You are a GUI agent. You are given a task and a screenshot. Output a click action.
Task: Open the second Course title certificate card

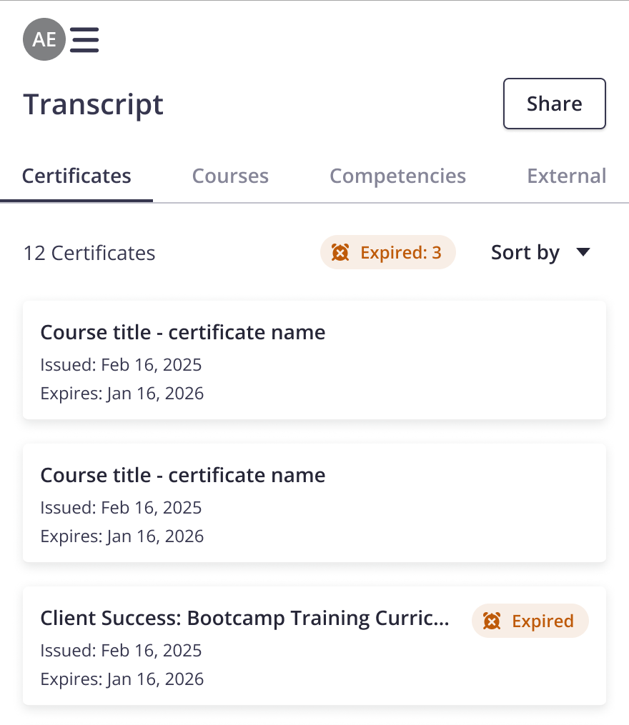tap(314, 503)
